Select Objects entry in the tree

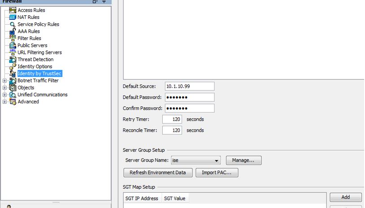pos(26,88)
